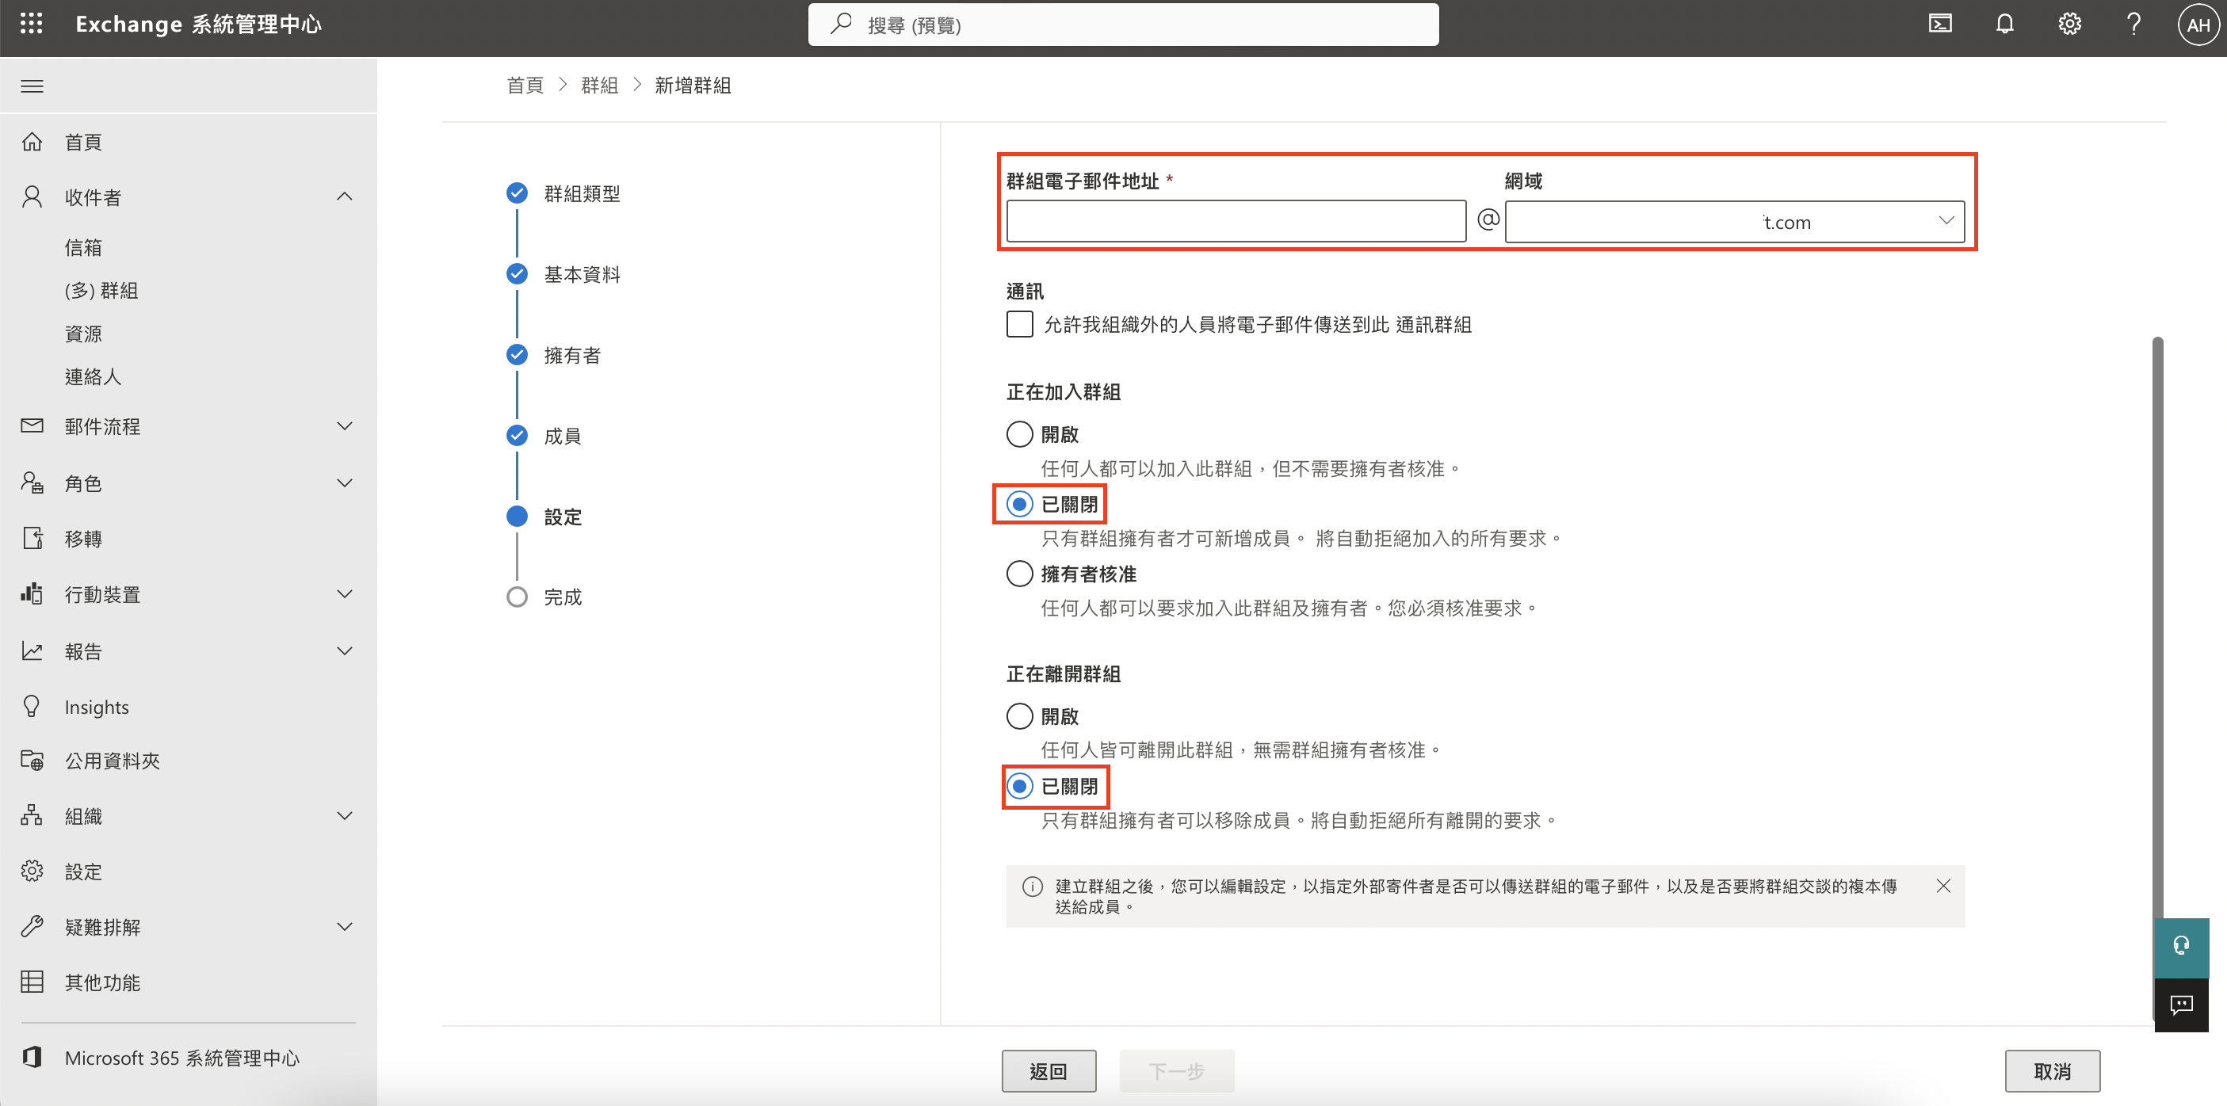2227x1106 pixels.
Task: Collapse navigation with hamburger icon
Action: click(32, 86)
